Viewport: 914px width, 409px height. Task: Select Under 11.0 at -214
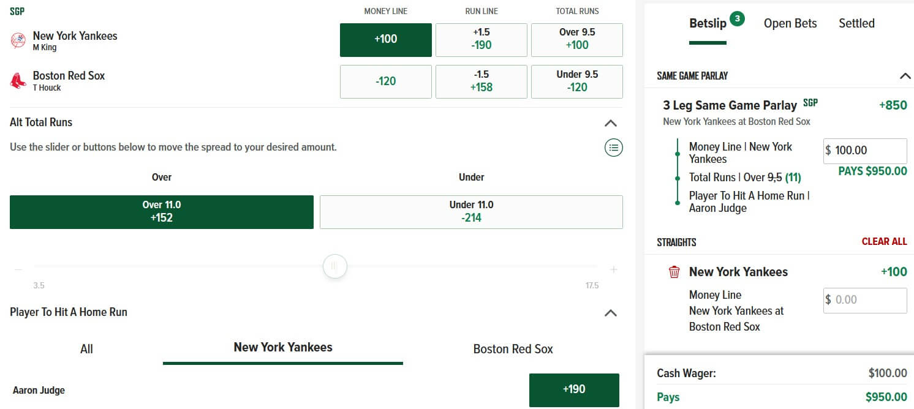tap(471, 212)
